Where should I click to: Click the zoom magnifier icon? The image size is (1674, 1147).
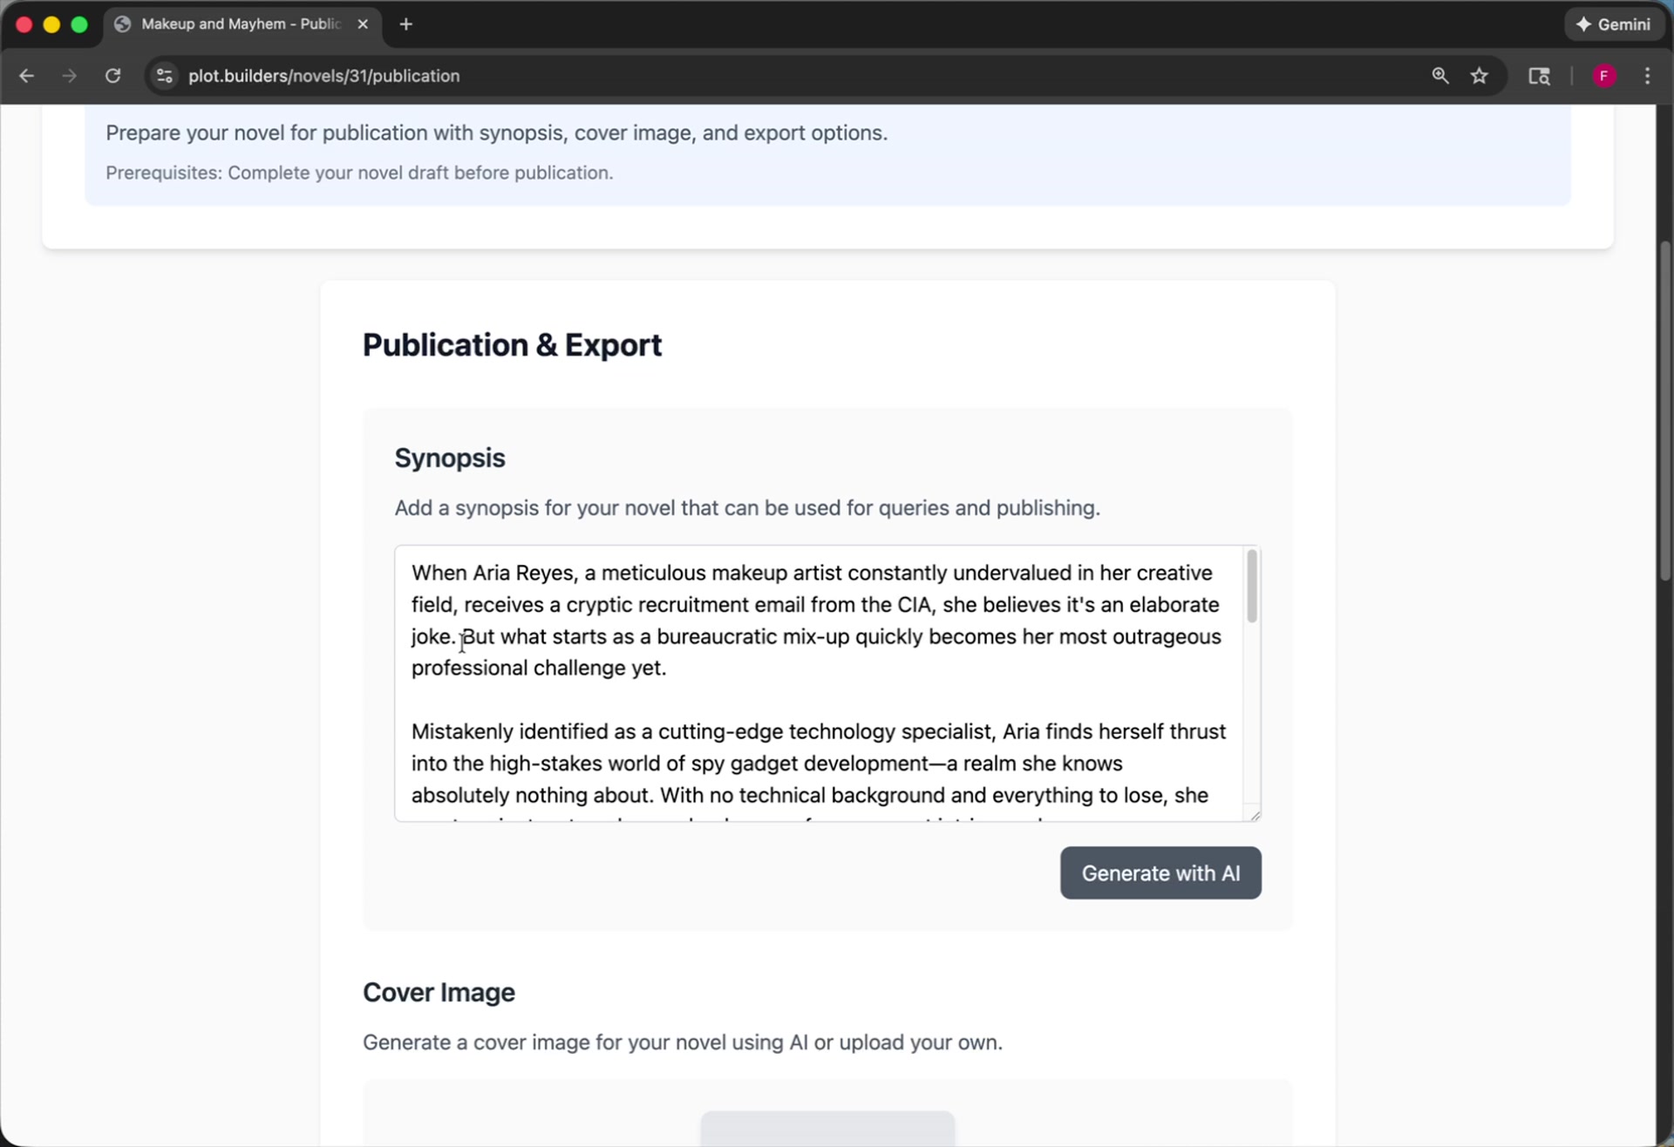1440,76
